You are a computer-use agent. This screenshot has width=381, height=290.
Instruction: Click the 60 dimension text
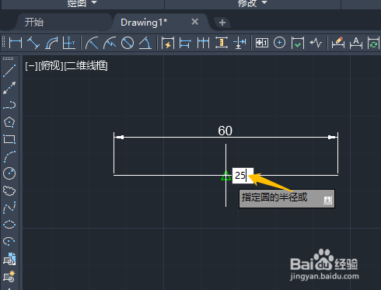[225, 131]
